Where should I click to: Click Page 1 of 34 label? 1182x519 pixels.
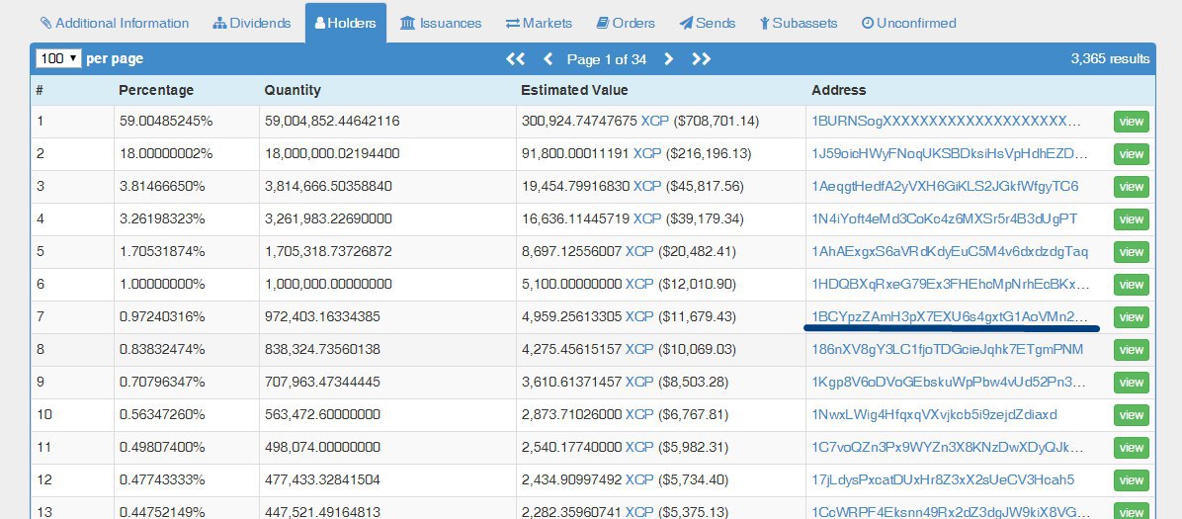(607, 59)
